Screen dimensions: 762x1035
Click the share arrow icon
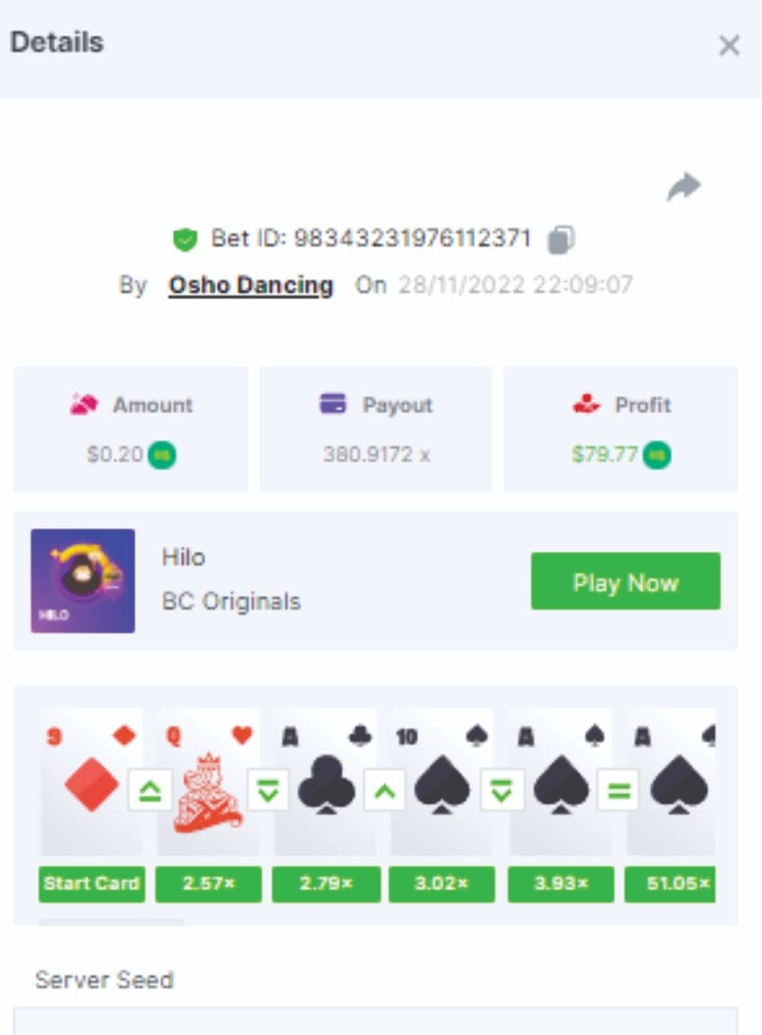tap(683, 186)
